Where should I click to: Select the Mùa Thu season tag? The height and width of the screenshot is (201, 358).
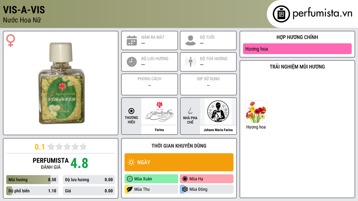(151, 189)
